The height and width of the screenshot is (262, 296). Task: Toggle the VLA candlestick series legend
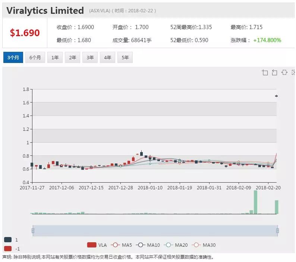97,245
